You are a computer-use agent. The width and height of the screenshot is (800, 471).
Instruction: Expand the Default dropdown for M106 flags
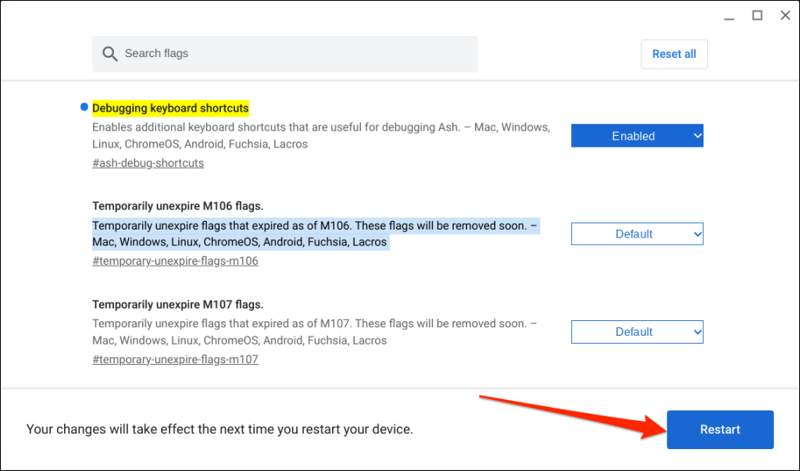(x=637, y=234)
